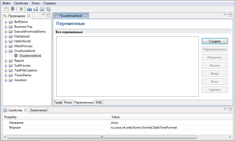
Task: Click the export process toolbar icon
Action: [x=36, y=9]
